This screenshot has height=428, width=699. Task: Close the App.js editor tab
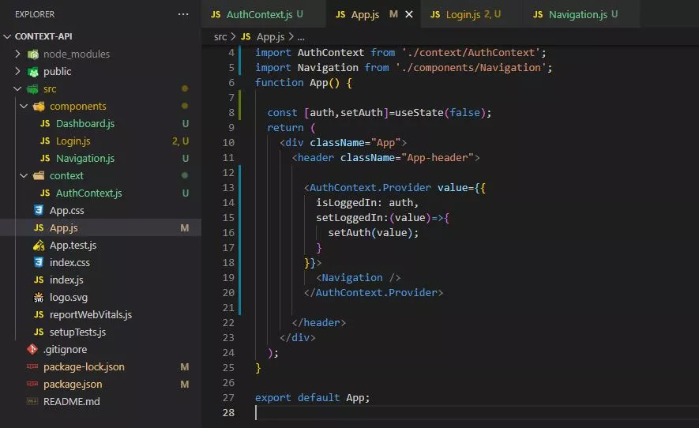tap(409, 14)
